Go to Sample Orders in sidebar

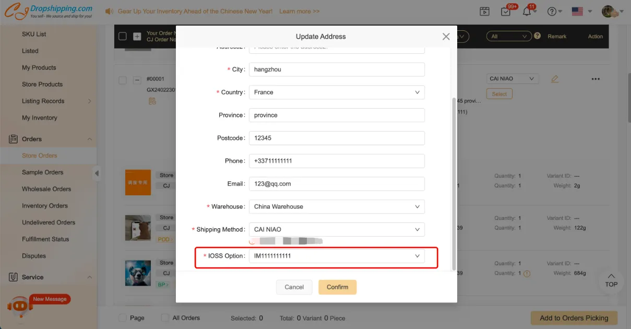(x=42, y=172)
